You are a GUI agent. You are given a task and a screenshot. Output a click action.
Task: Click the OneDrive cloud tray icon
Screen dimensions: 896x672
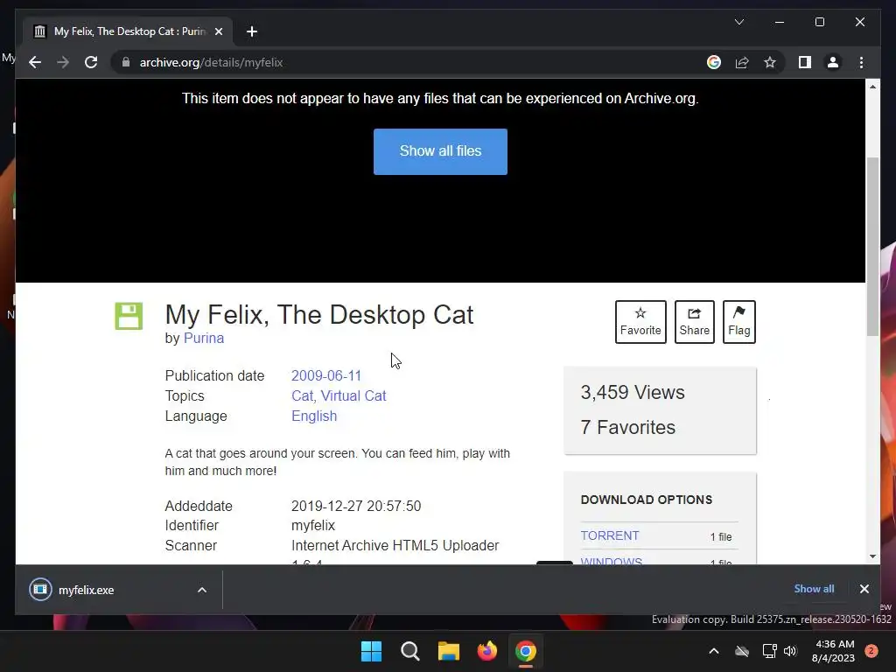coord(742,651)
